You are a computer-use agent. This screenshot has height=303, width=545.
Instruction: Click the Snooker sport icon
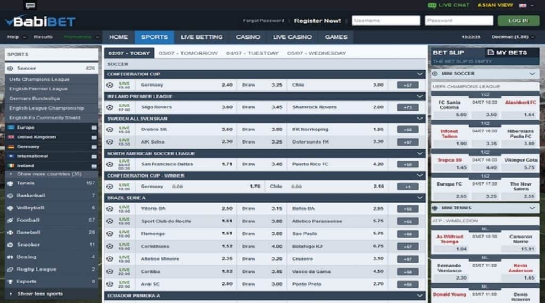click(10, 245)
